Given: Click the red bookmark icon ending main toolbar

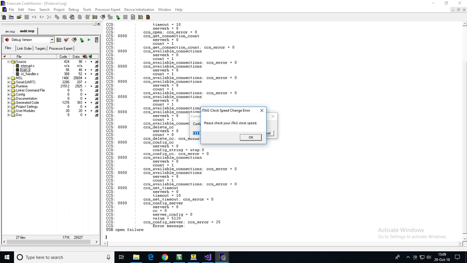Looking at the screenshot, I should (148, 17).
